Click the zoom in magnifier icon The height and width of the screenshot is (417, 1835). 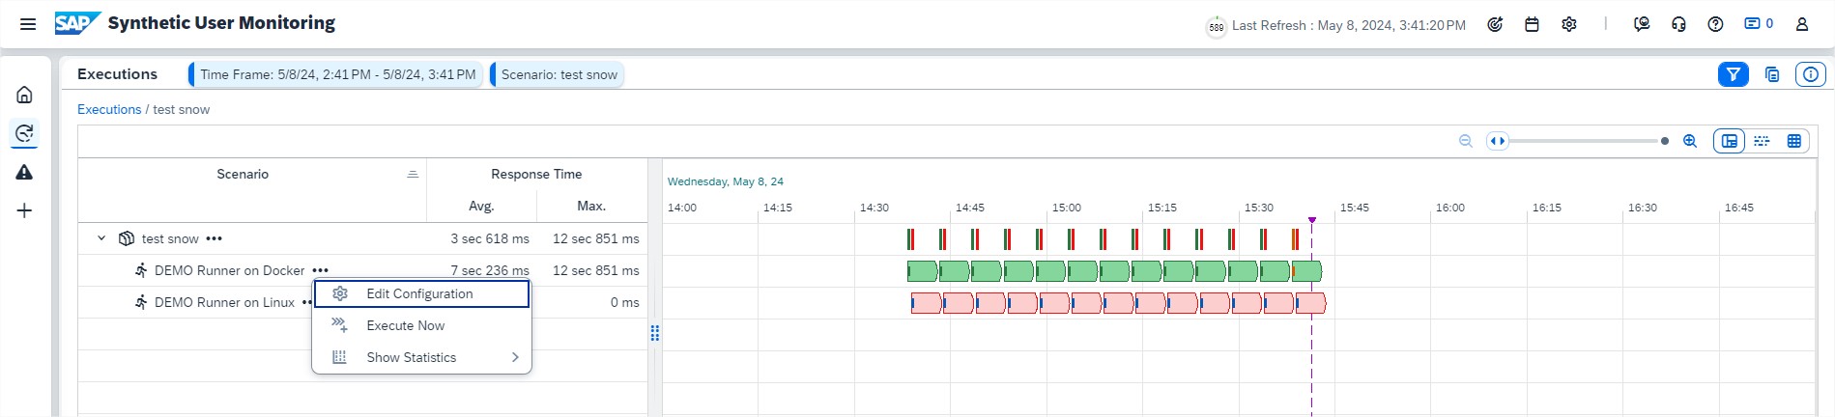pos(1690,141)
